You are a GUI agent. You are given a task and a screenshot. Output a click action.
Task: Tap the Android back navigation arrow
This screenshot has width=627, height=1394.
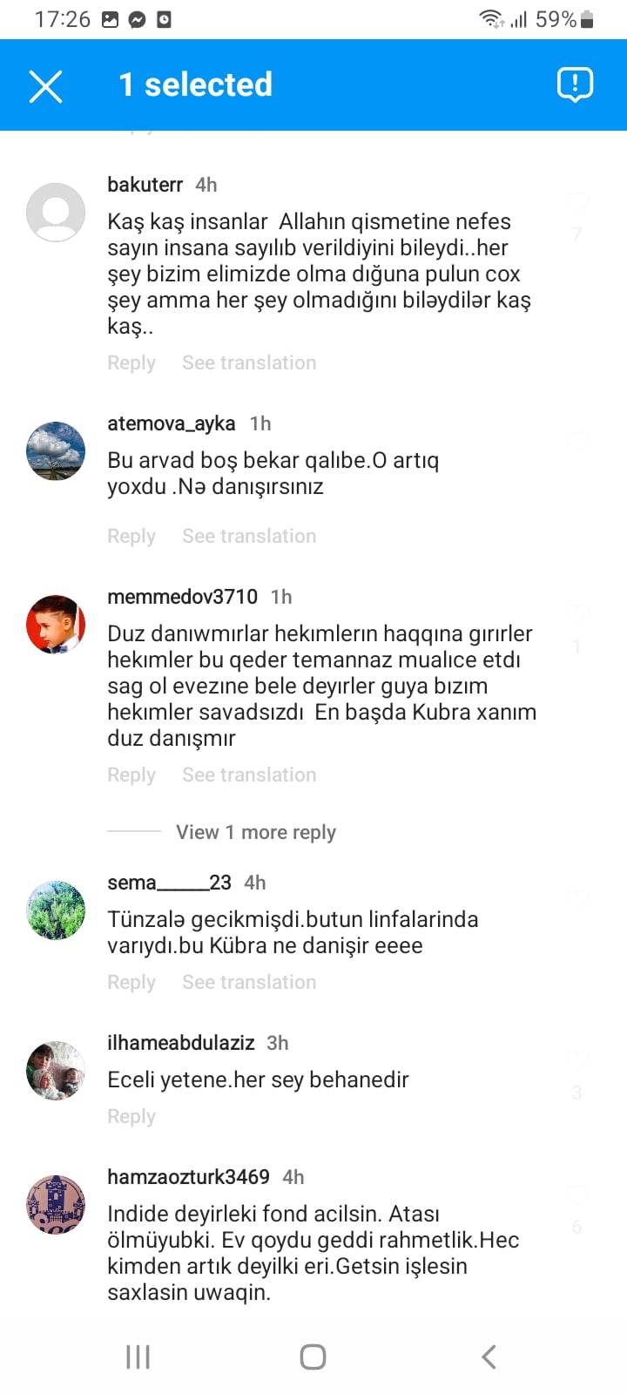[489, 1357]
